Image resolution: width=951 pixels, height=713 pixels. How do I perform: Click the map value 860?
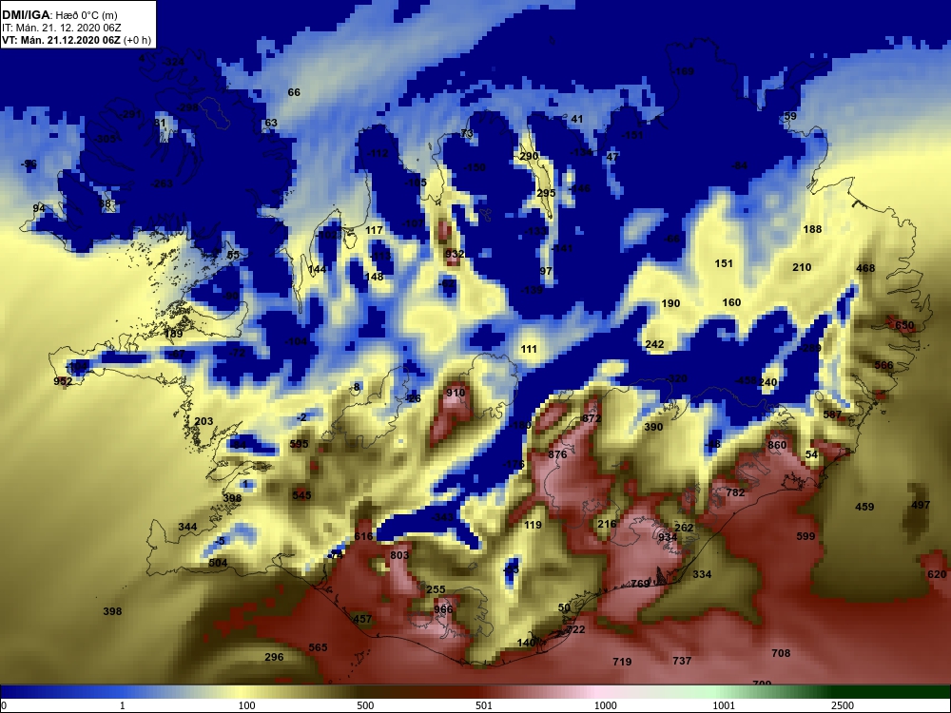click(x=777, y=445)
